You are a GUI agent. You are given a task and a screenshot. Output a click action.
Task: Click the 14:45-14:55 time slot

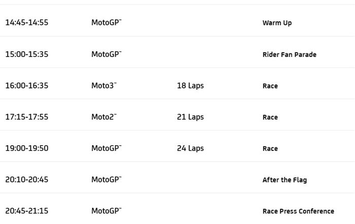coord(27,22)
